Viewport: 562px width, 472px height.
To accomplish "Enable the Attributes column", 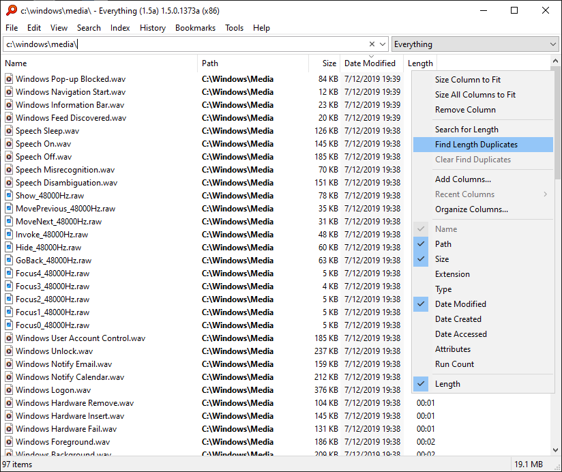I will click(483, 349).
